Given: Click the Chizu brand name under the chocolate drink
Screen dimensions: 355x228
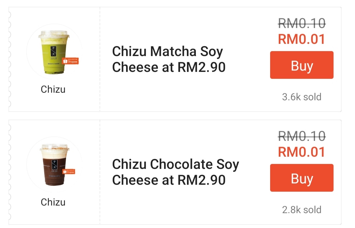Looking at the screenshot, I should tap(53, 202).
